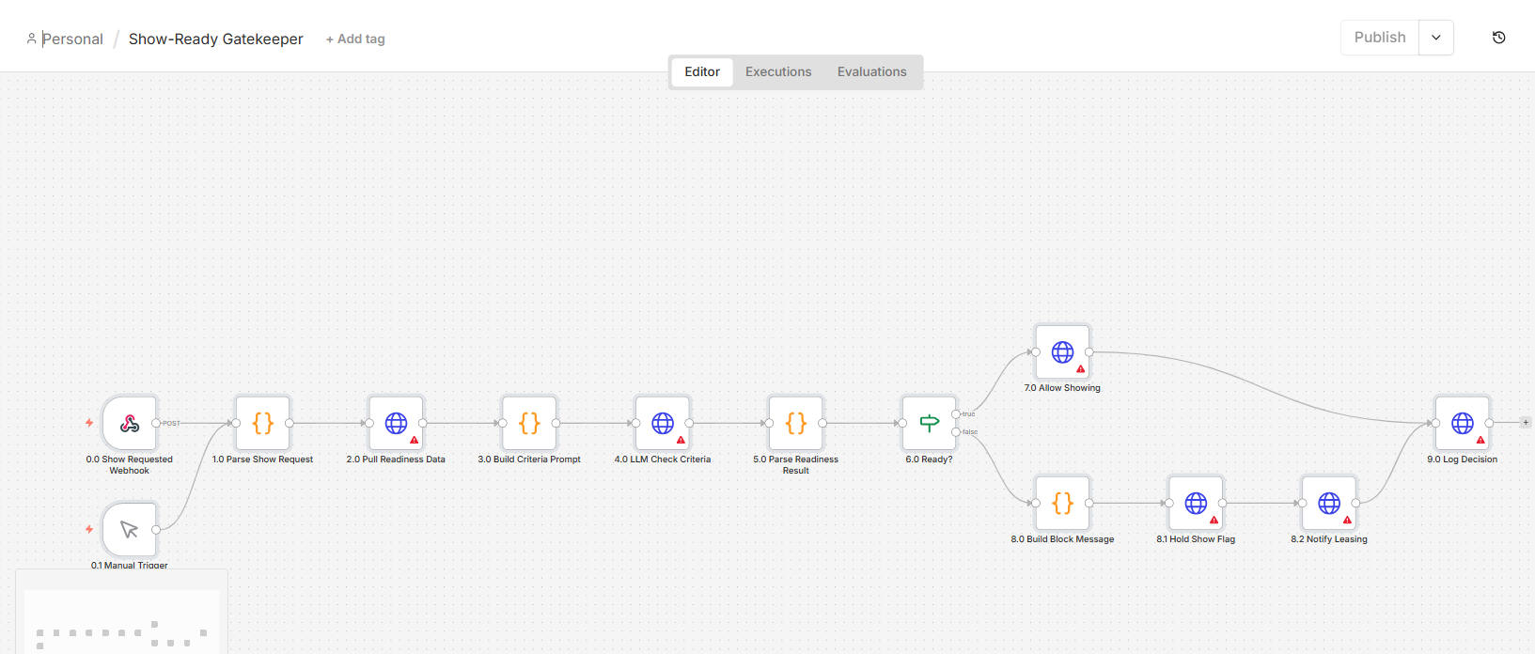Click the '7.0 Allow Showing' label
Image resolution: width=1535 pixels, height=654 pixels.
point(1062,388)
